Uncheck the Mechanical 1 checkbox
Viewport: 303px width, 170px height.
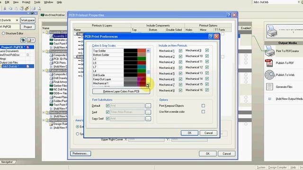pyautogui.click(x=180, y=51)
